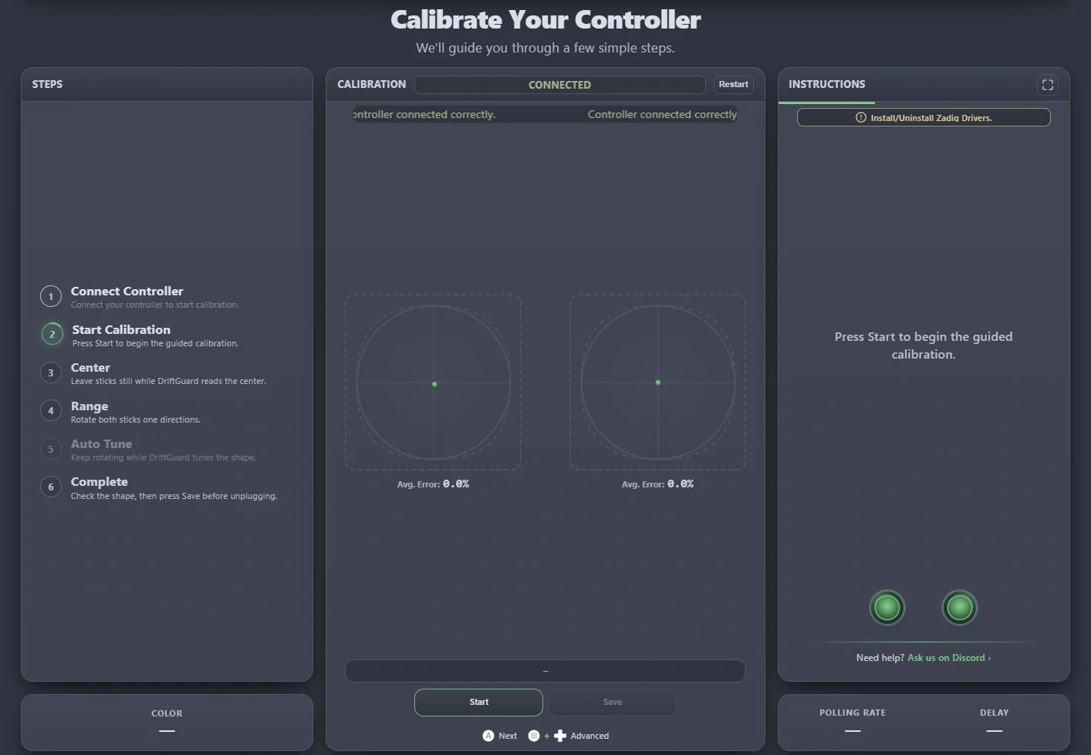Click the right stick Avg. Error readout
1091x755 pixels.
tap(657, 484)
